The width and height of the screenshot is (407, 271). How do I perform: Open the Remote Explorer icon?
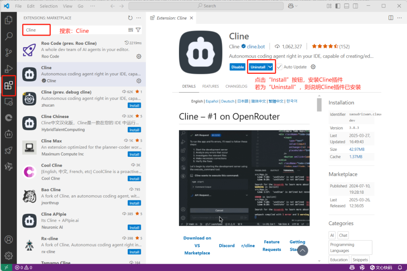(x=8, y=102)
